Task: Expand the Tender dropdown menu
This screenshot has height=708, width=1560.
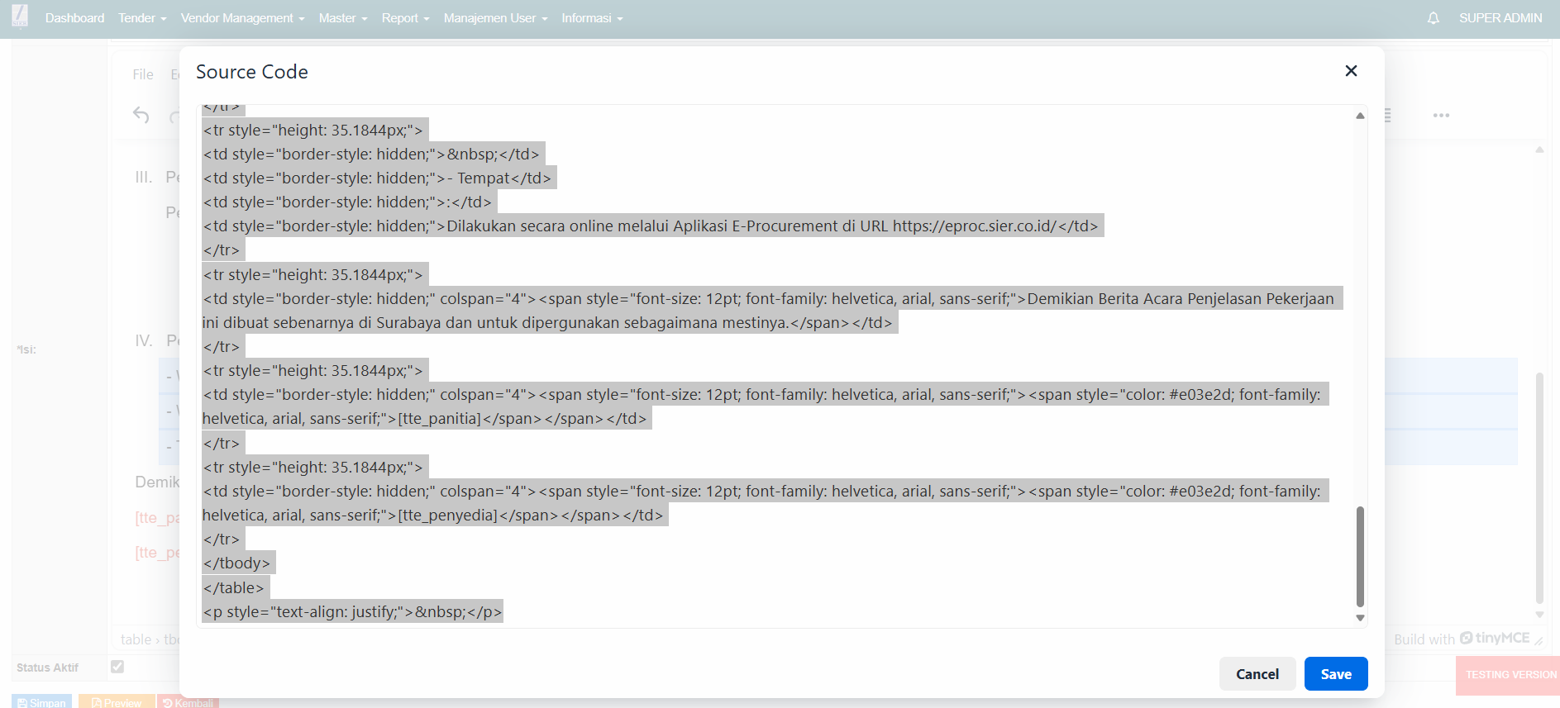Action: click(142, 18)
